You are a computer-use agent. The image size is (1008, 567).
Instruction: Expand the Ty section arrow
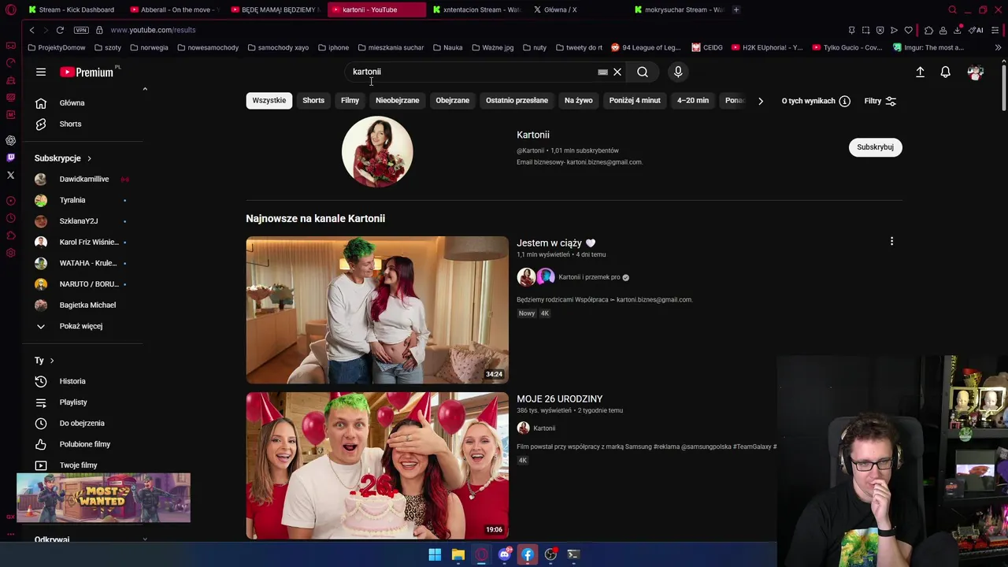pos(52,361)
